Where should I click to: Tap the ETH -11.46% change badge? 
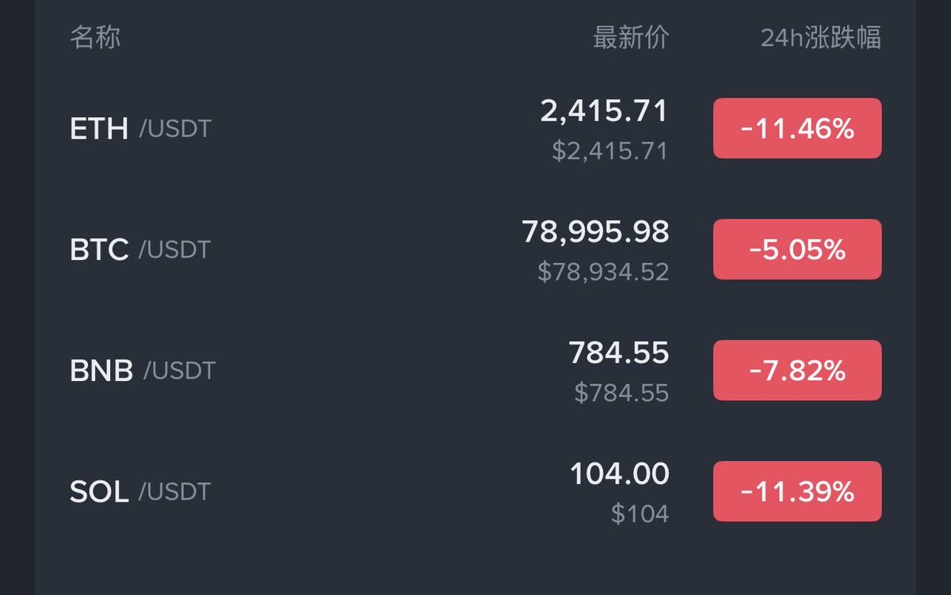[x=797, y=128]
